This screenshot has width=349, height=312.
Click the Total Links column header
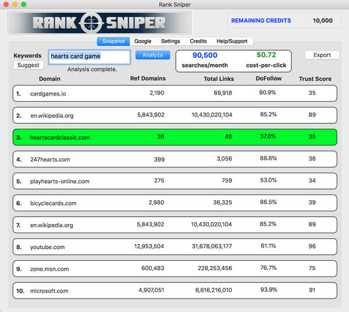[219, 79]
